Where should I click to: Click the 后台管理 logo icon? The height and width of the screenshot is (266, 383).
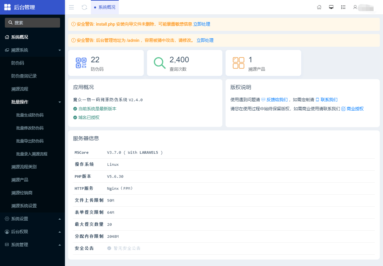[7, 7]
